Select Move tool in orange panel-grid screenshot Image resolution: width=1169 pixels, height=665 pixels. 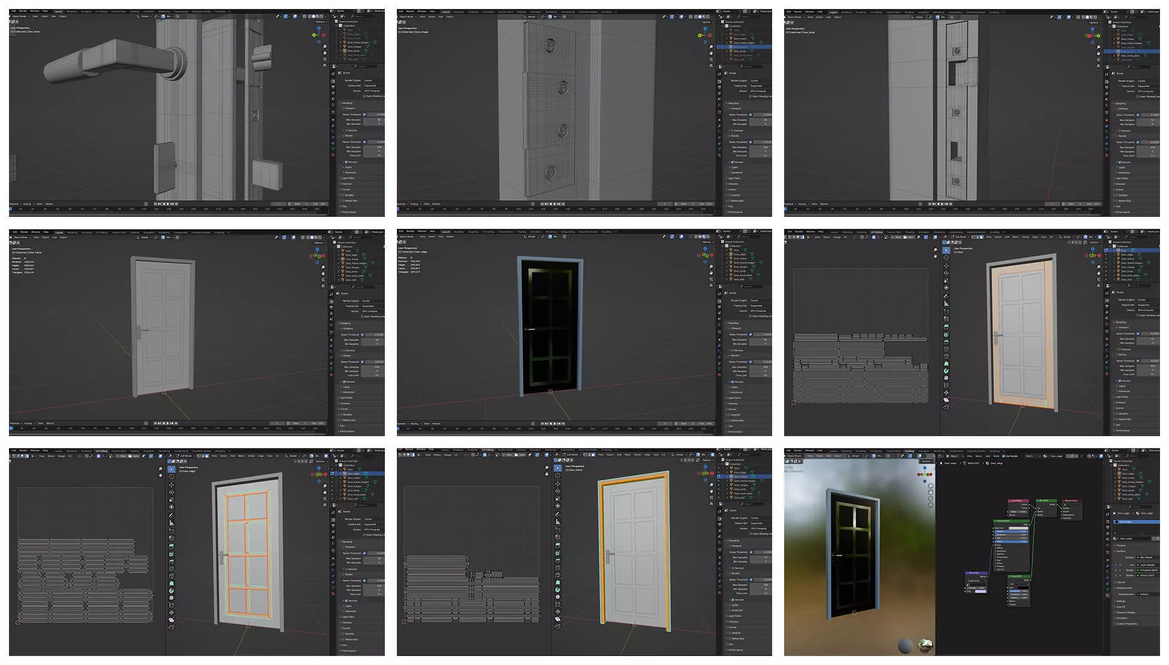(x=171, y=485)
